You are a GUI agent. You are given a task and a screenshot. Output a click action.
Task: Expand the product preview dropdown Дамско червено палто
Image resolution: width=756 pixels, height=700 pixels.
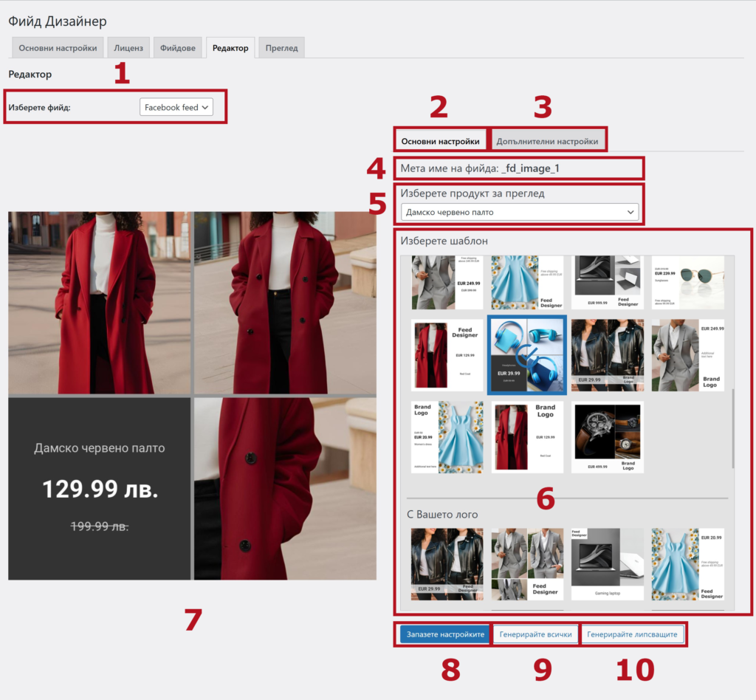tap(520, 212)
